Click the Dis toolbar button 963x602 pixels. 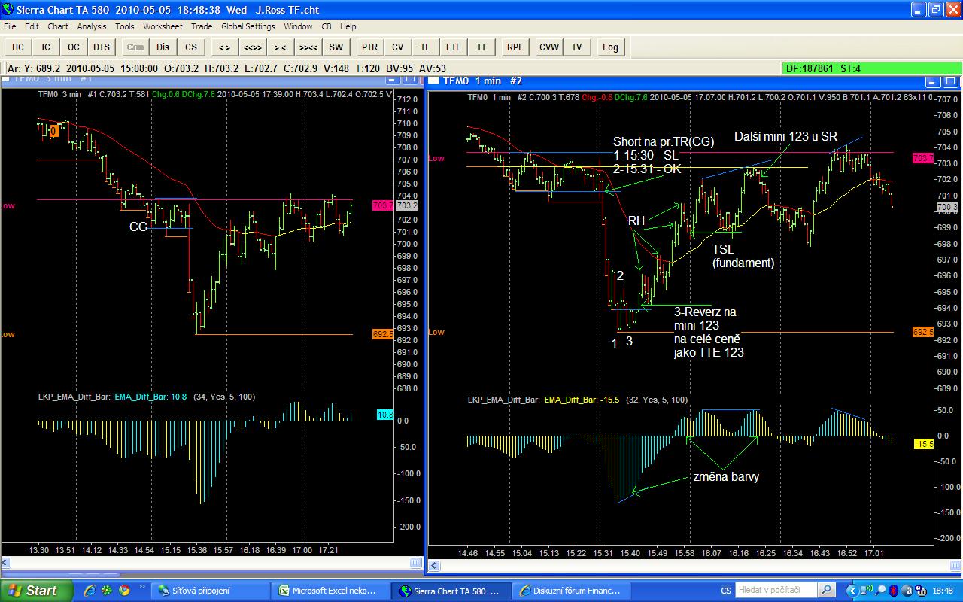pos(163,47)
